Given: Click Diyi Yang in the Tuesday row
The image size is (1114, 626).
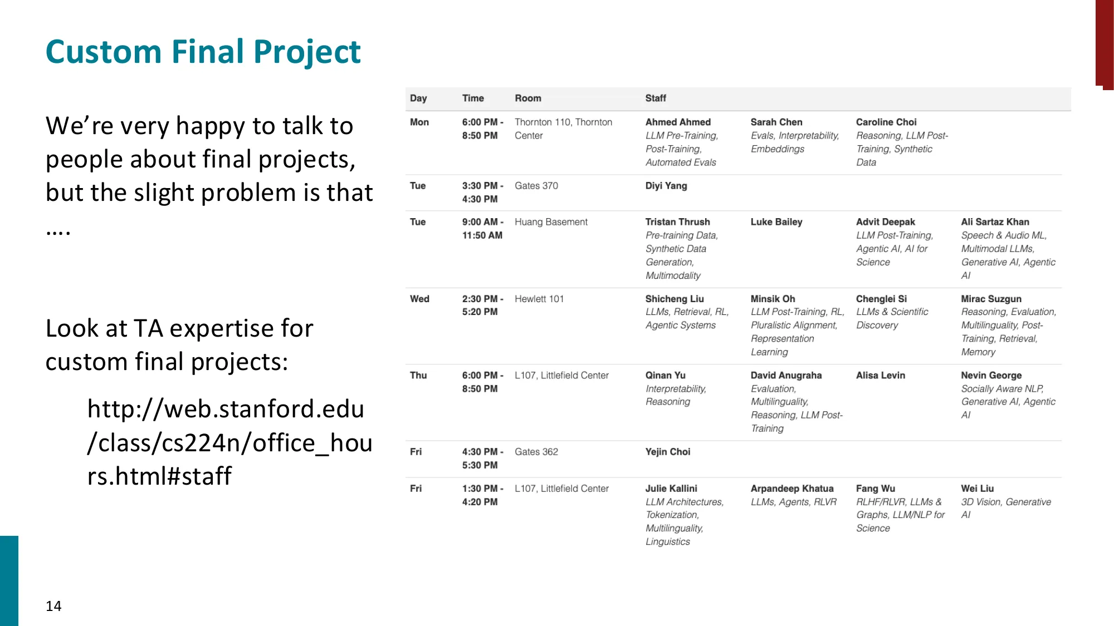Looking at the screenshot, I should coord(666,186).
